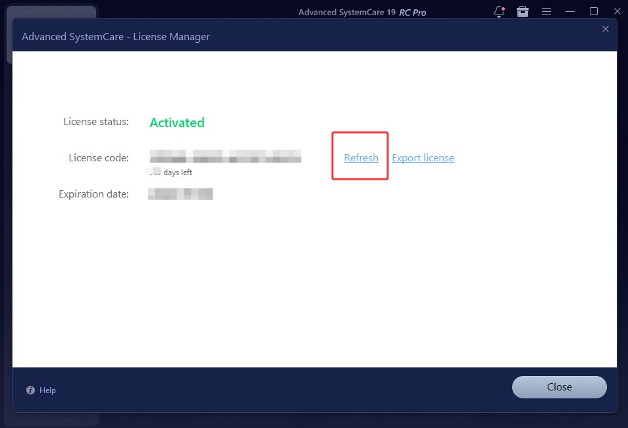Click the License status label
Screen dimensions: 628x428
tap(96, 122)
